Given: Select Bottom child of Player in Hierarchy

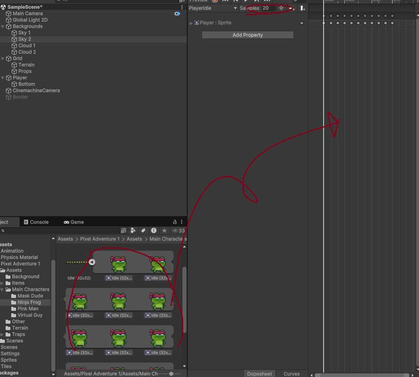Looking at the screenshot, I should tap(26, 84).
